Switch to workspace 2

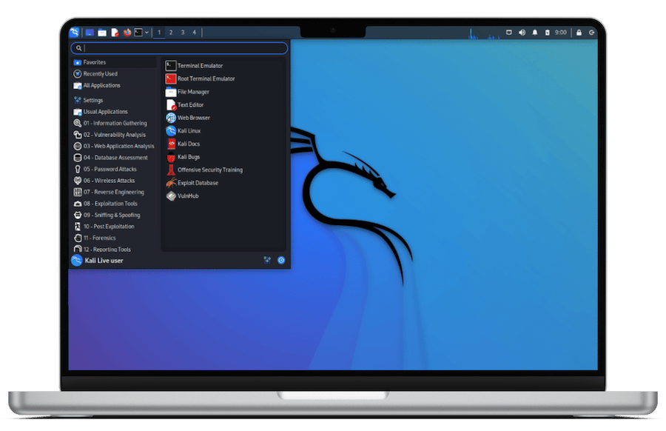171,33
